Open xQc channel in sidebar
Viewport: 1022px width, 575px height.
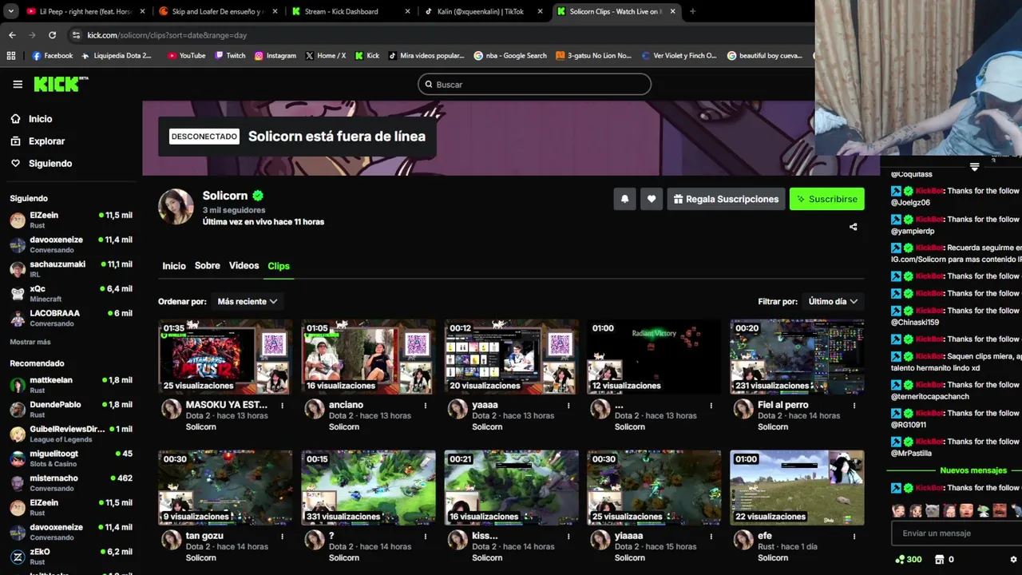pyautogui.click(x=70, y=294)
